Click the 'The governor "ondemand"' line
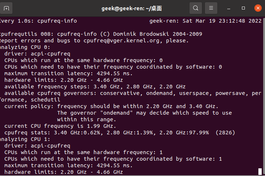 (144, 113)
